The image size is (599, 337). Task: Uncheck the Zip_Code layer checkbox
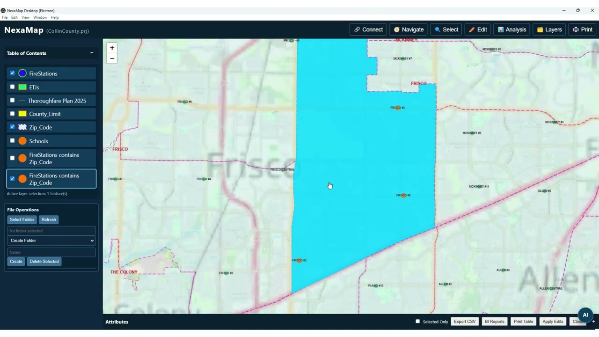coord(13,127)
